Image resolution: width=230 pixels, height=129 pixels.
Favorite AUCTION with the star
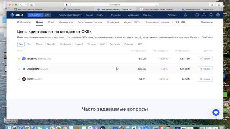[19, 69]
